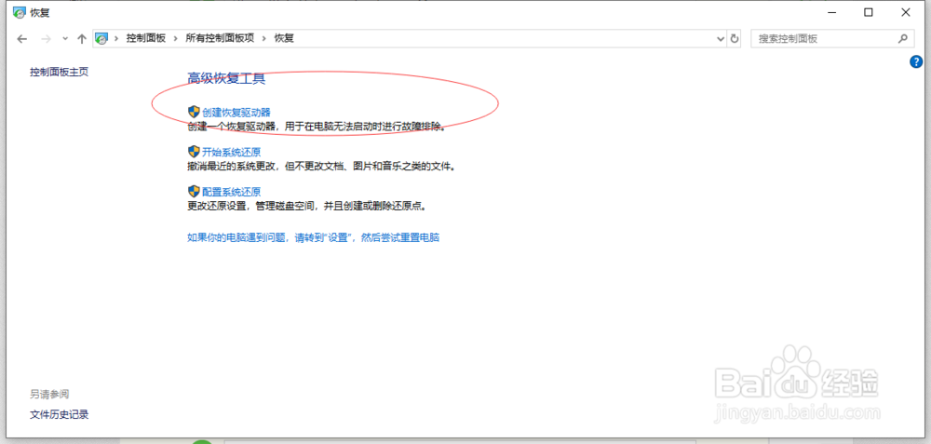Open 文件历史记录 in the sidebar

(x=60, y=414)
